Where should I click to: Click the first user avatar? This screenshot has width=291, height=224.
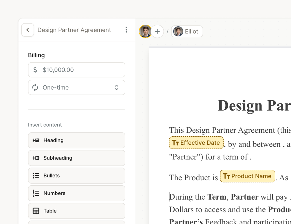[145, 31]
